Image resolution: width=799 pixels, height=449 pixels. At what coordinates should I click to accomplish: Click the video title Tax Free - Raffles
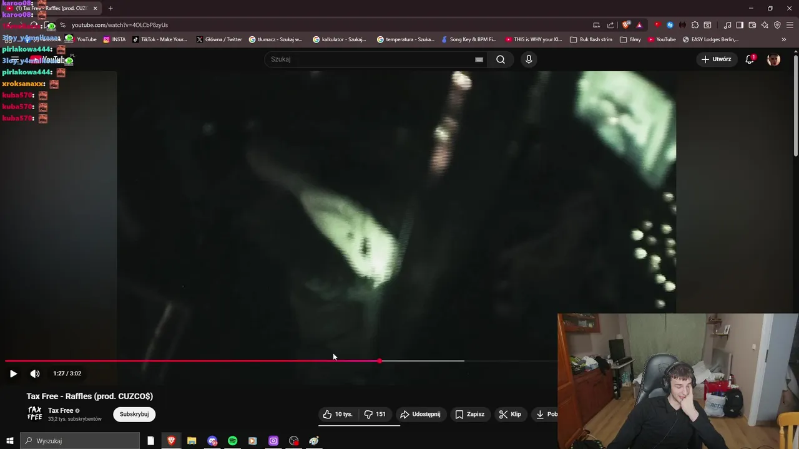[90, 396]
